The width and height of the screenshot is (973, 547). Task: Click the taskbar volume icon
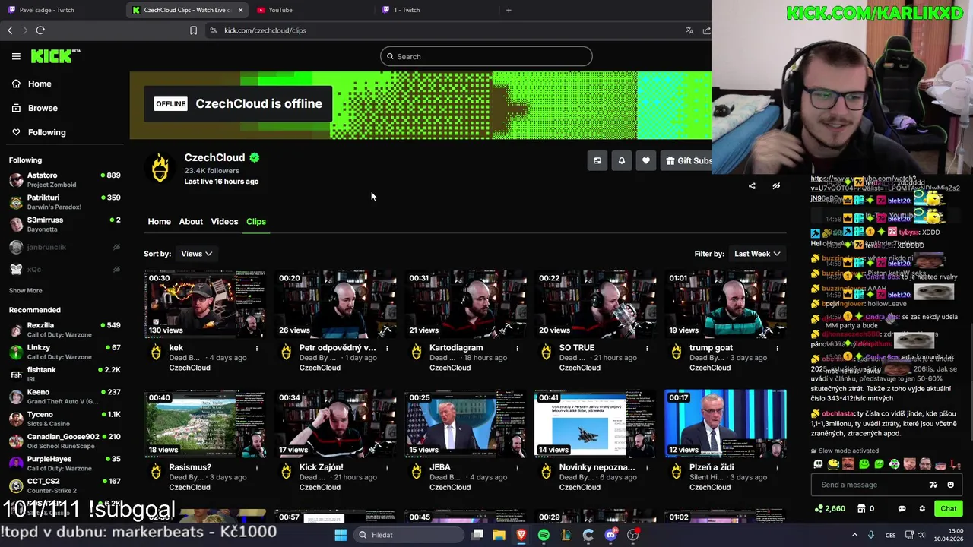click(922, 535)
